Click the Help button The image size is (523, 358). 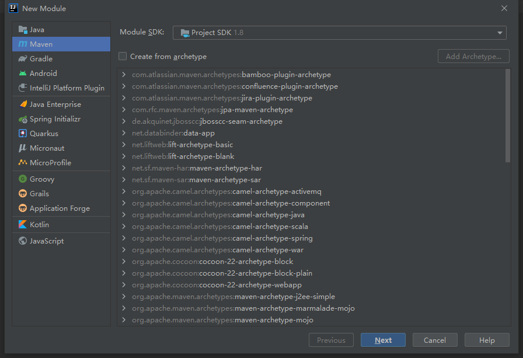click(x=487, y=340)
